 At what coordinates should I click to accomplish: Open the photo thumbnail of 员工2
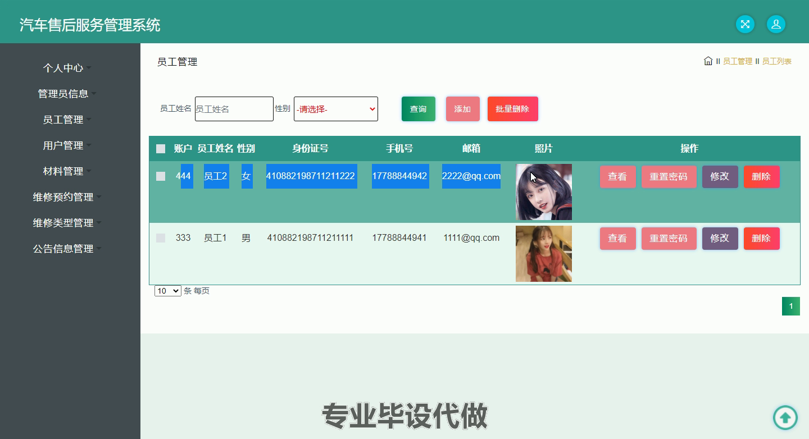click(544, 192)
